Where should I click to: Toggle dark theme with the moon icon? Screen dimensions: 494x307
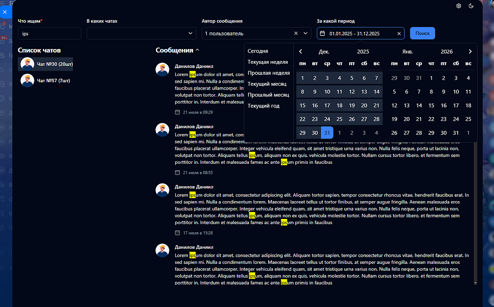[x=471, y=6]
